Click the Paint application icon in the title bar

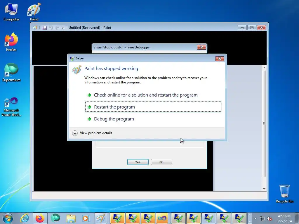click(x=35, y=28)
